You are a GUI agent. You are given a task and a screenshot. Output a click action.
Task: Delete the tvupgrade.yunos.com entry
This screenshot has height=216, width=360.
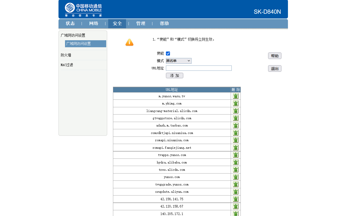click(x=236, y=184)
